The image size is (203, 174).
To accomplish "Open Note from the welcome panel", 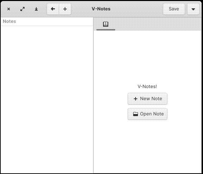I will click(147, 114).
